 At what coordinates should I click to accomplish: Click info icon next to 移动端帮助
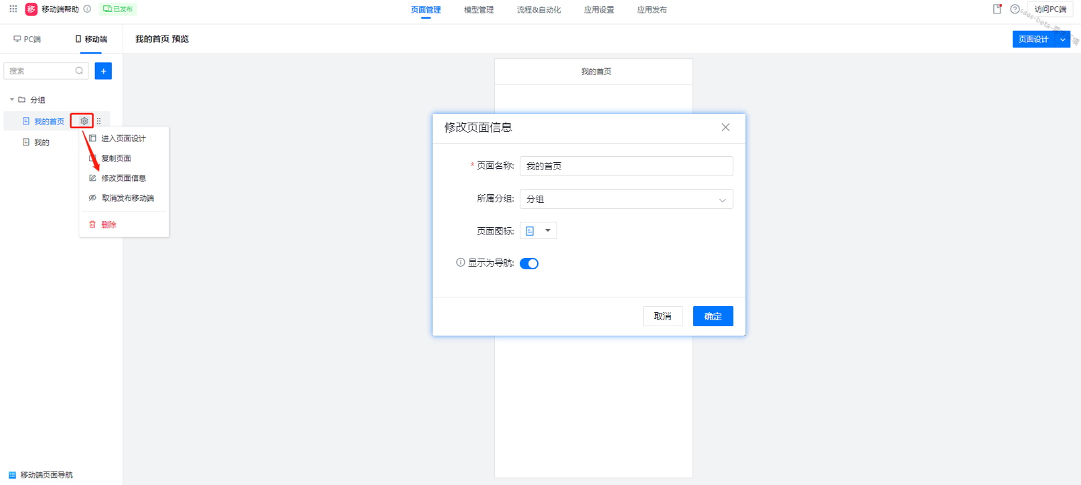point(87,9)
